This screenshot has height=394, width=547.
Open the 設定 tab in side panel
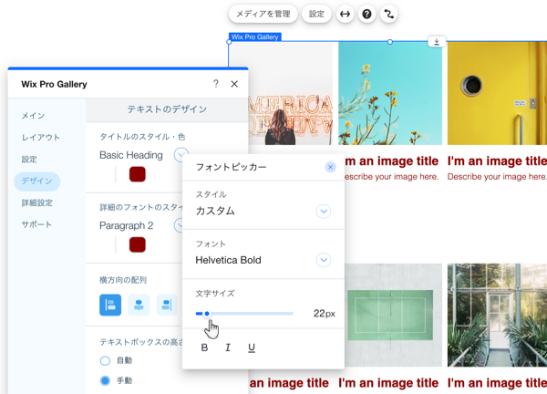tap(29, 160)
